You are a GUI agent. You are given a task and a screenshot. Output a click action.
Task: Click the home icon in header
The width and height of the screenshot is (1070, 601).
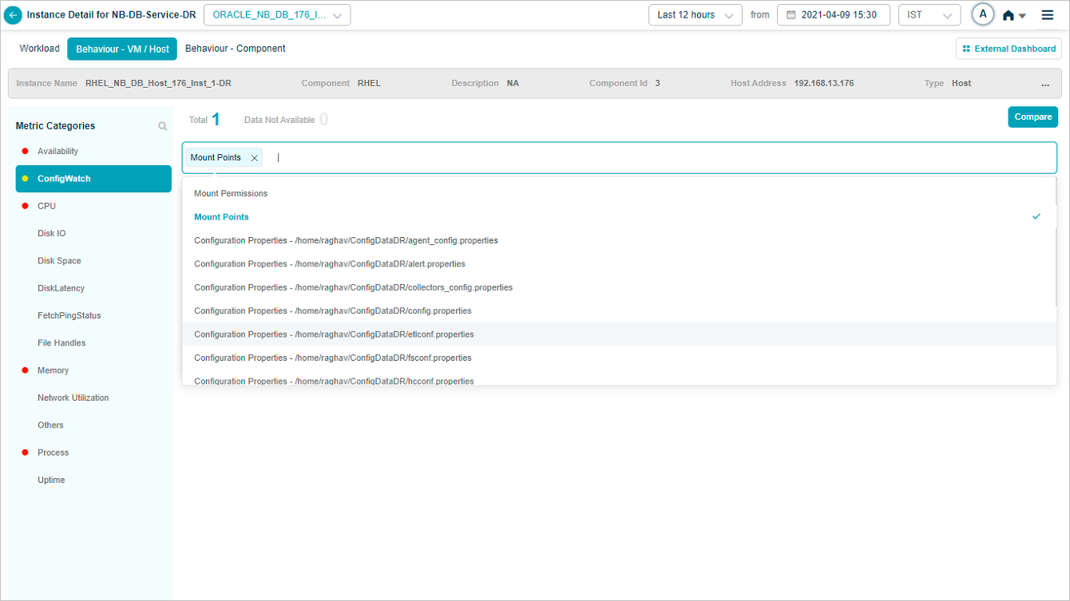(1009, 15)
